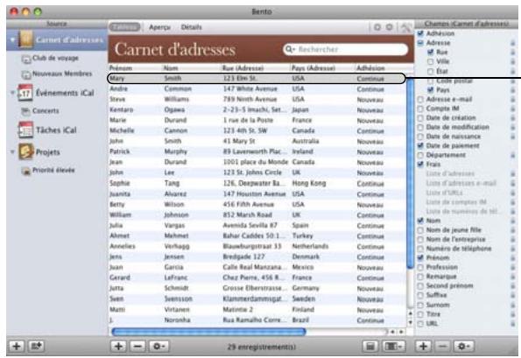Sort by the Nom column header
The image size is (521, 358).
[x=192, y=68]
